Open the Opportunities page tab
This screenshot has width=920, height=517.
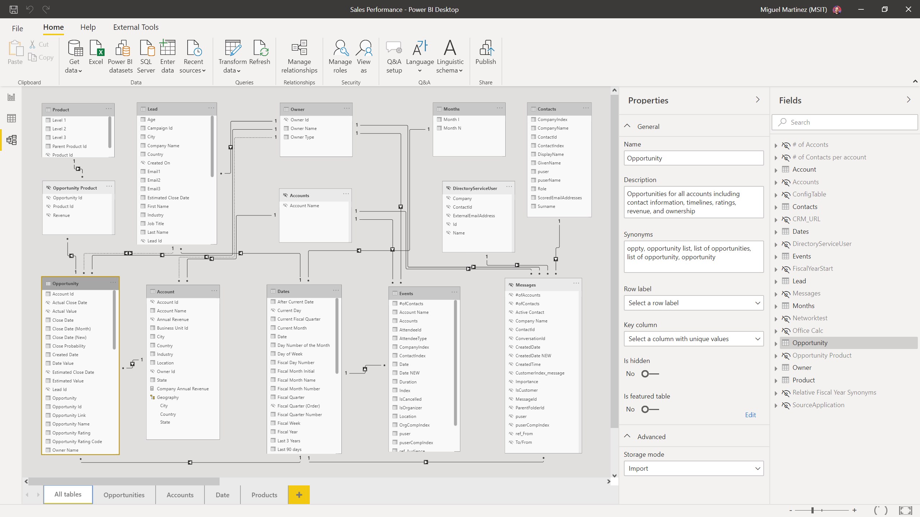click(x=124, y=494)
